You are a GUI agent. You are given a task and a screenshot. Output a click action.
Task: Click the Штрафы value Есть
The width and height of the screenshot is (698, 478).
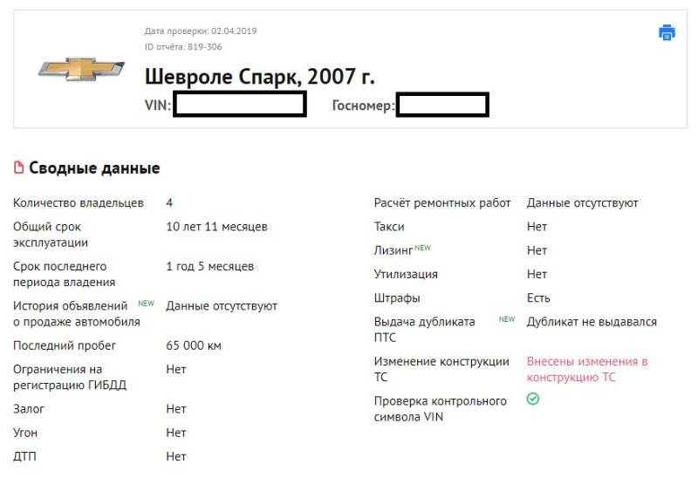point(538,297)
